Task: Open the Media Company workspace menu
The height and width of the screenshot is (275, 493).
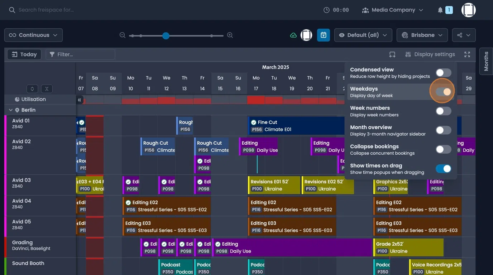Action: point(393,10)
